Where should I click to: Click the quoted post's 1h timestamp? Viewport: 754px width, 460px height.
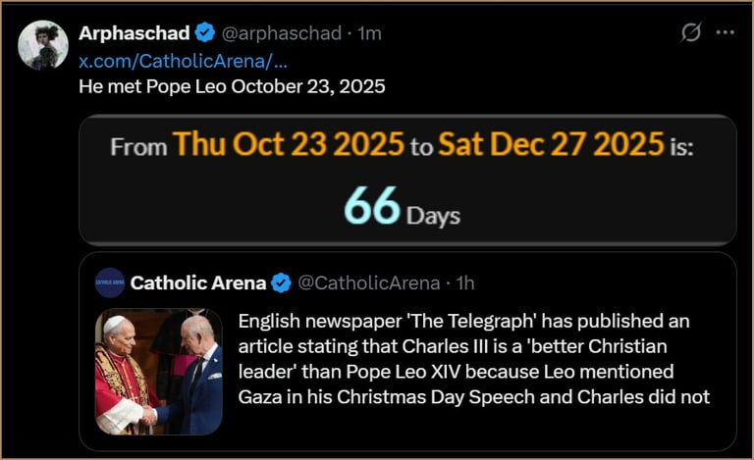pyautogui.click(x=465, y=283)
